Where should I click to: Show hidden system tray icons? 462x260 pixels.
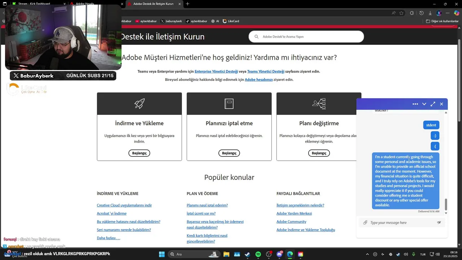(367, 254)
